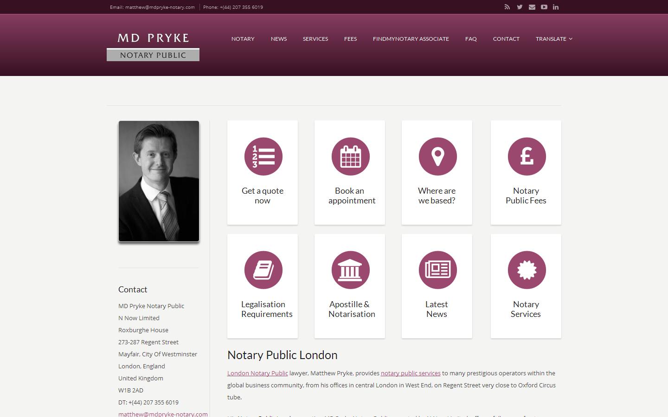
Task: Click the calendar icon above Book an appointment
Action: (x=350, y=157)
